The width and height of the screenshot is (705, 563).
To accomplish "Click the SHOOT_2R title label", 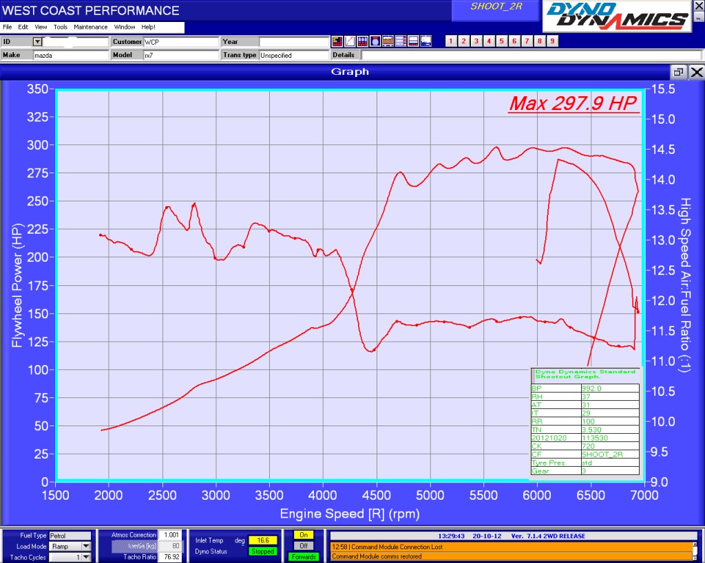I will pos(496,7).
